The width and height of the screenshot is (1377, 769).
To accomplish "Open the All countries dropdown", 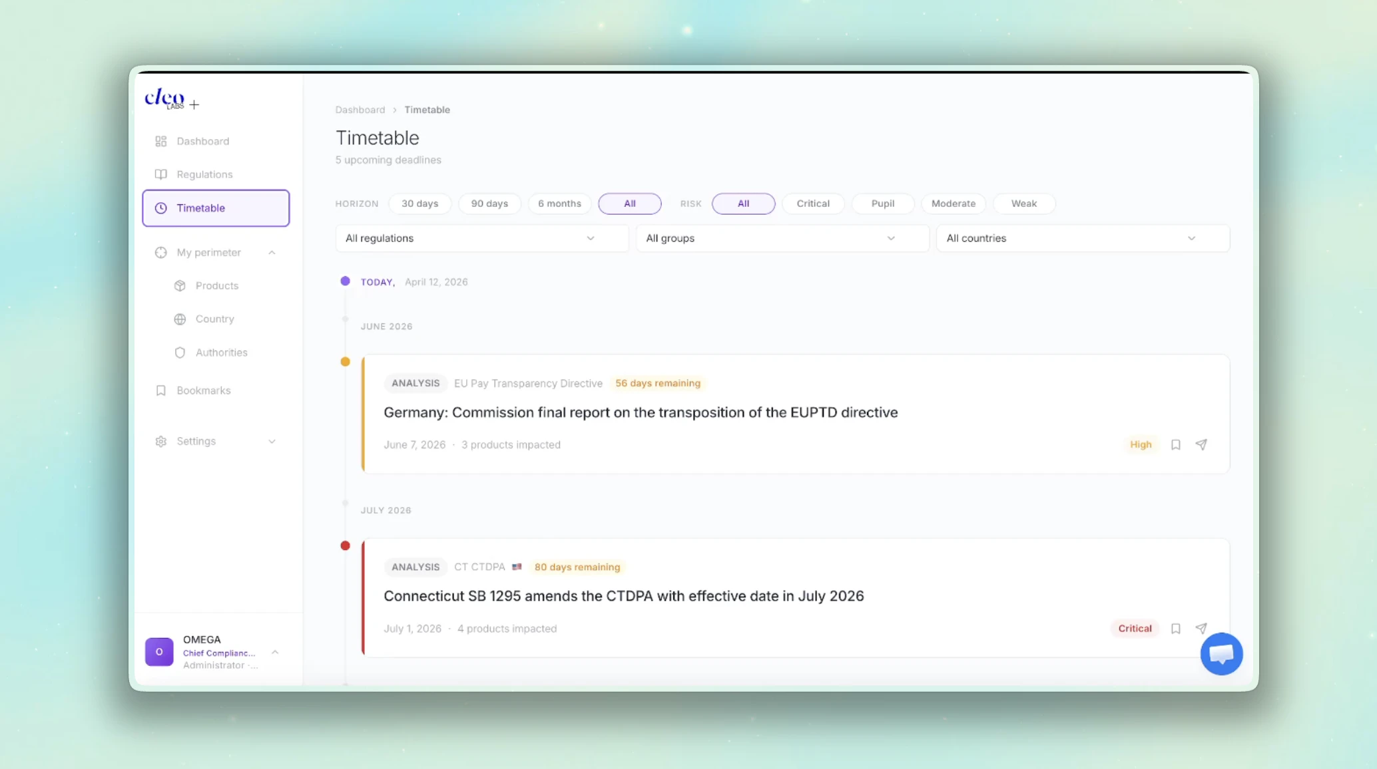I will 1082,238.
